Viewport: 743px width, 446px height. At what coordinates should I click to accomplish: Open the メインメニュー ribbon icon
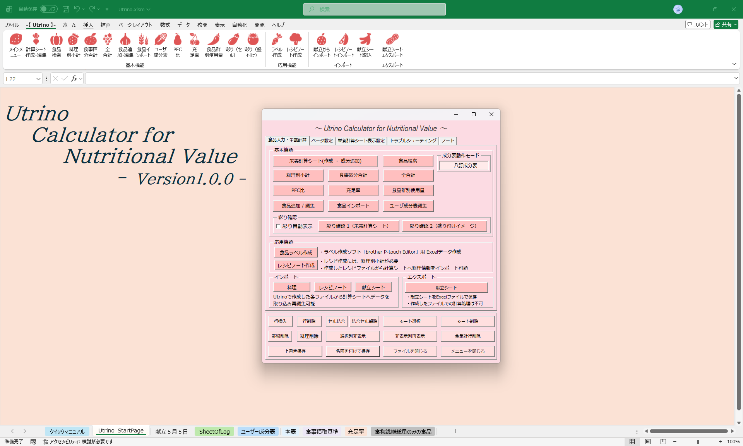pos(15,45)
